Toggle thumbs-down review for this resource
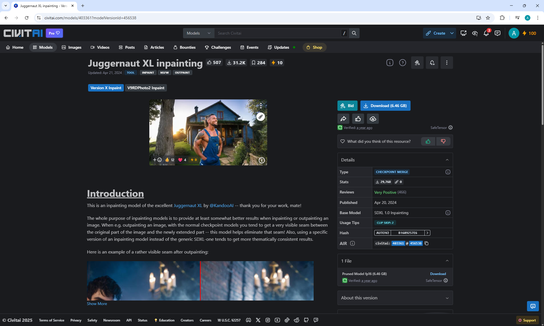This screenshot has height=326, width=544. pyautogui.click(x=443, y=141)
